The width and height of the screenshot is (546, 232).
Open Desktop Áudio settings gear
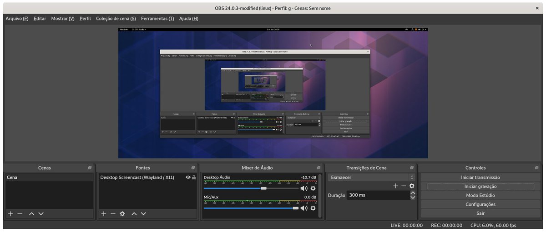pyautogui.click(x=313, y=188)
